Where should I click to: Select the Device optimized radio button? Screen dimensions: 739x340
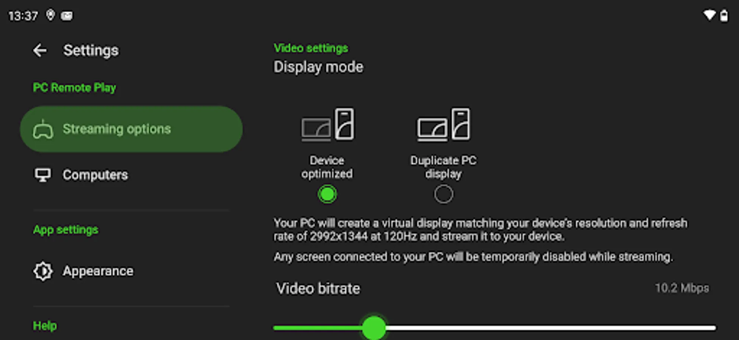pyautogui.click(x=327, y=194)
